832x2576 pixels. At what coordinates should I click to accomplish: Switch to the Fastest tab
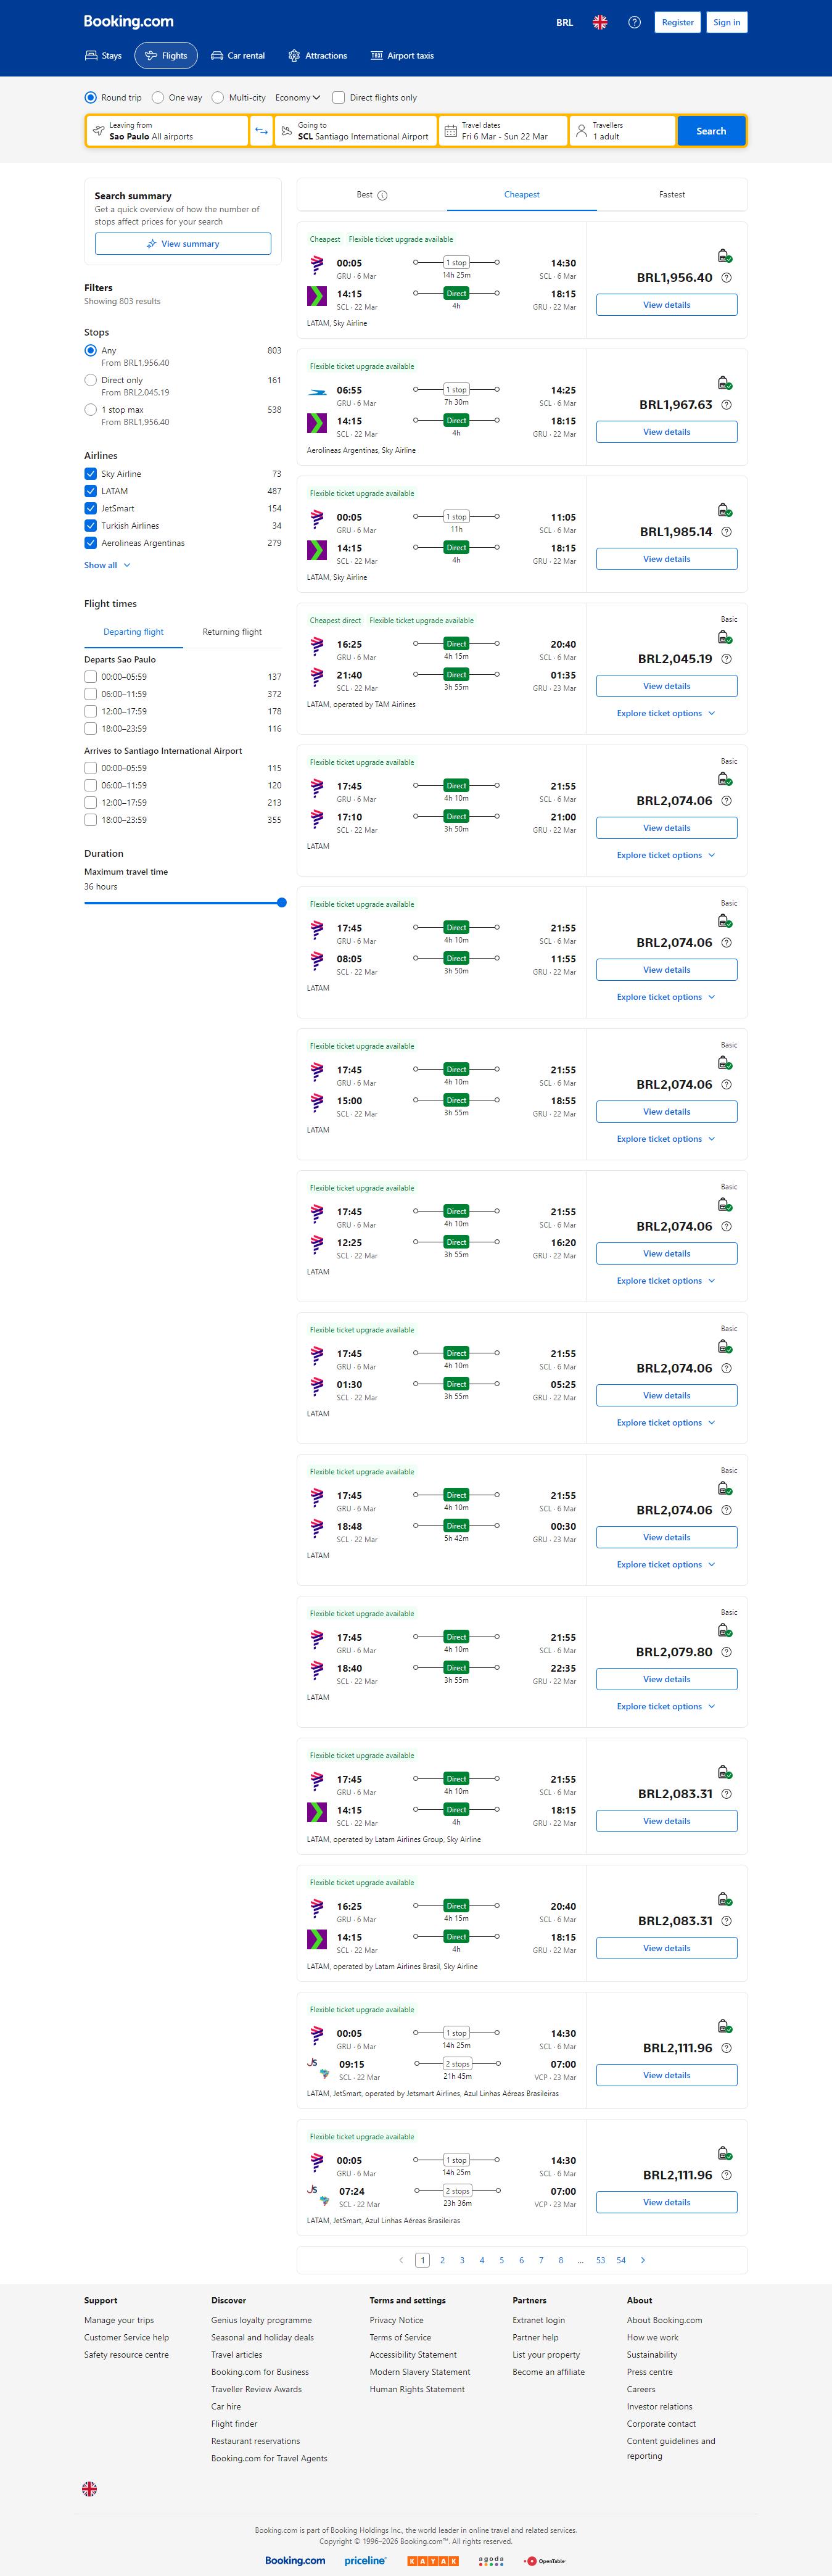point(671,195)
